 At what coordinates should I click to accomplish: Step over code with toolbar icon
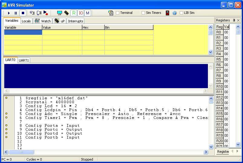pyautogui.click(x=39, y=13)
